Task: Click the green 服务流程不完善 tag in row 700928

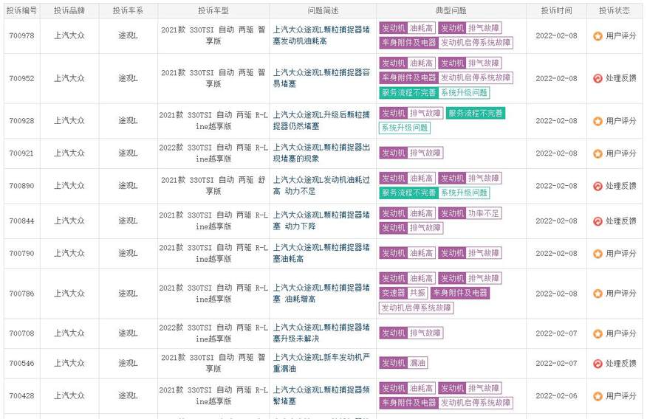Action: click(475, 114)
